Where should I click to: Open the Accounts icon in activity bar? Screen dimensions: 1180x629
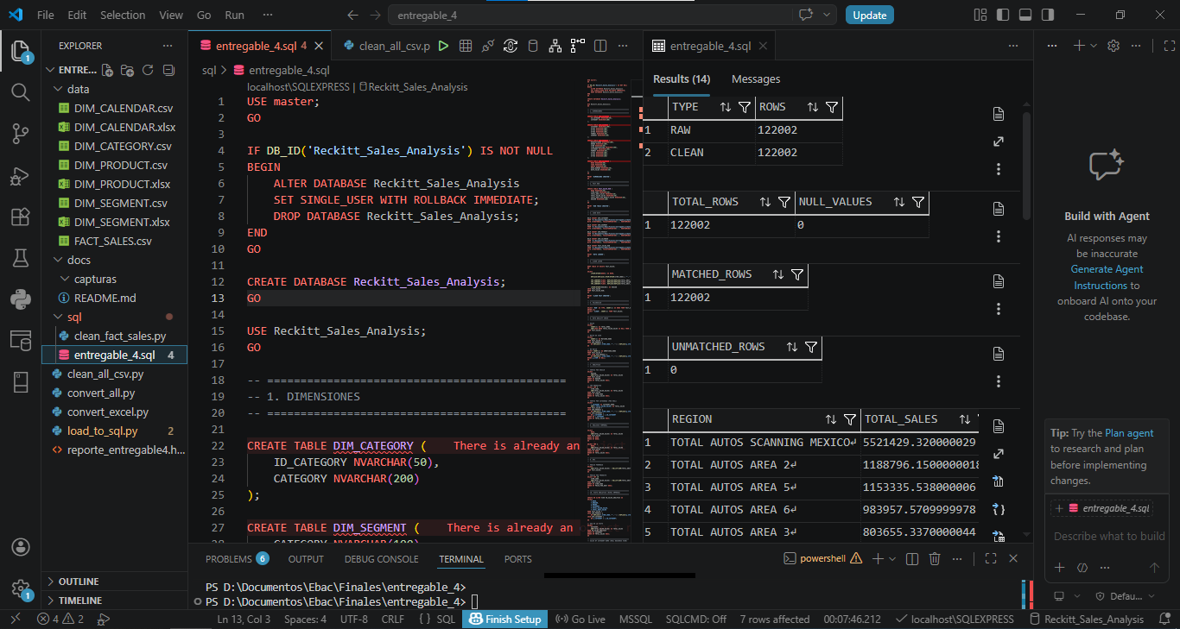click(x=21, y=548)
